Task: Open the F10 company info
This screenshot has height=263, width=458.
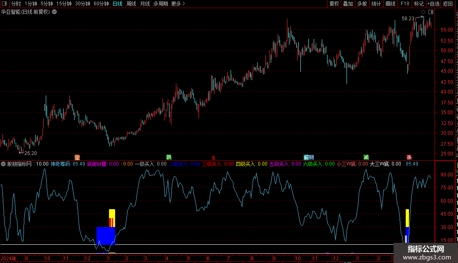Action: tap(405, 4)
